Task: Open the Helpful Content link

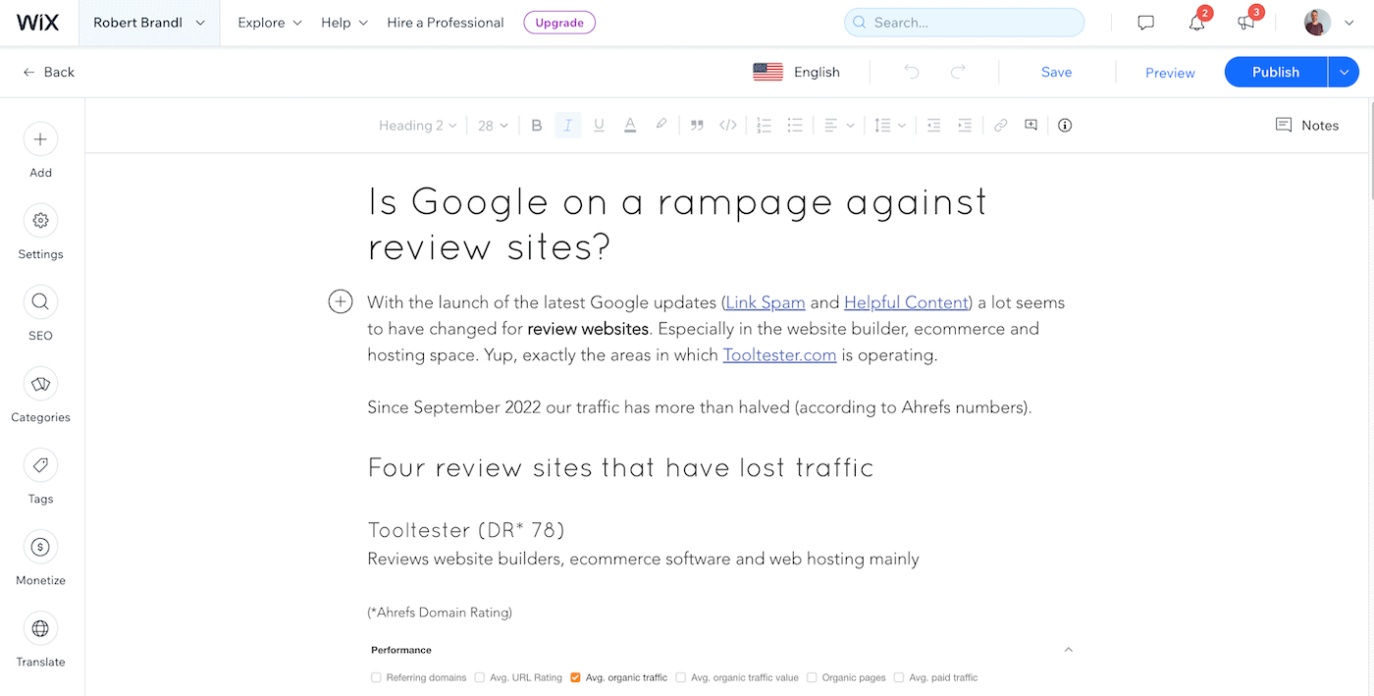Action: pyautogui.click(x=907, y=302)
